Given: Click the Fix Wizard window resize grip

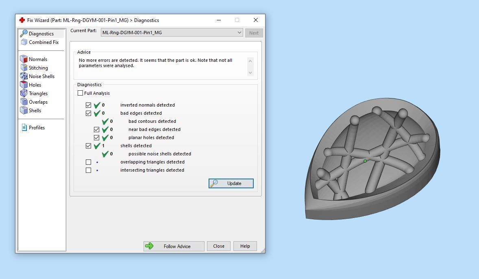Looking at the screenshot, I should point(263,251).
